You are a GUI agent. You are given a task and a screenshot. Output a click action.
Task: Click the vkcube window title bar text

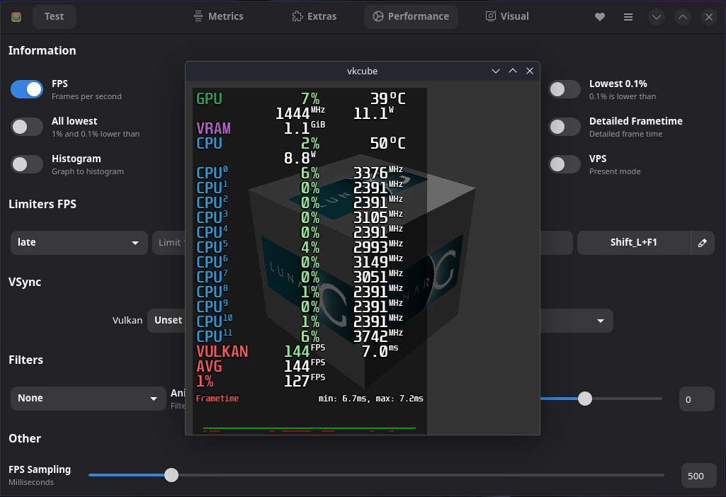[x=362, y=72]
